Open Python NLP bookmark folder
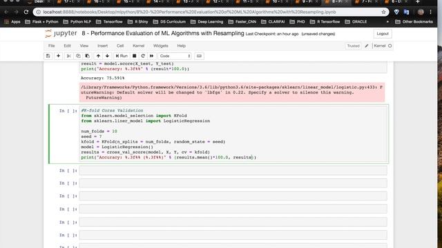This screenshot has width=442, height=248. [x=77, y=21]
